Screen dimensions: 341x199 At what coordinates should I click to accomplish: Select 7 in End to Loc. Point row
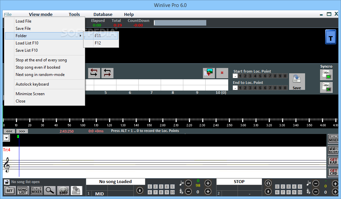tap(270, 88)
